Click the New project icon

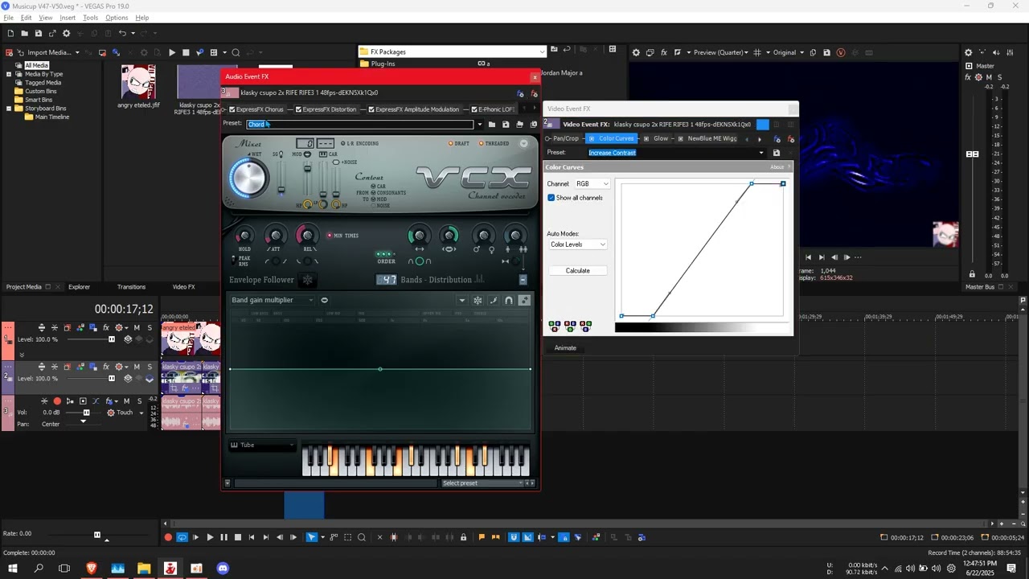(x=10, y=33)
